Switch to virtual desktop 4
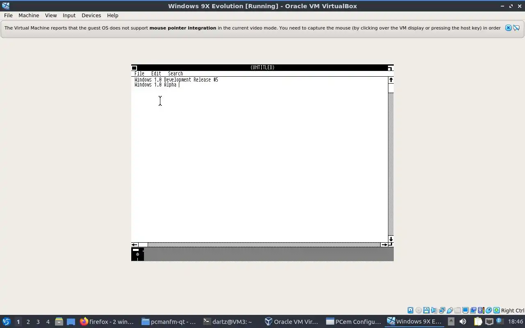 [x=48, y=321]
